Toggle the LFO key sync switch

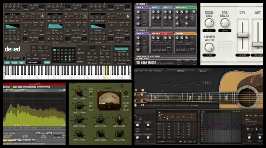pos(90,60)
